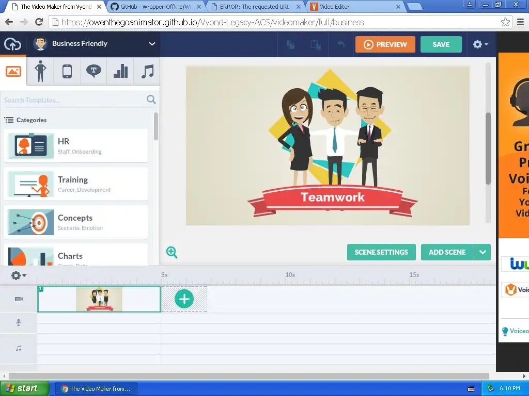Click the browser reload icon
This screenshot has width=529, height=396.
click(39, 22)
